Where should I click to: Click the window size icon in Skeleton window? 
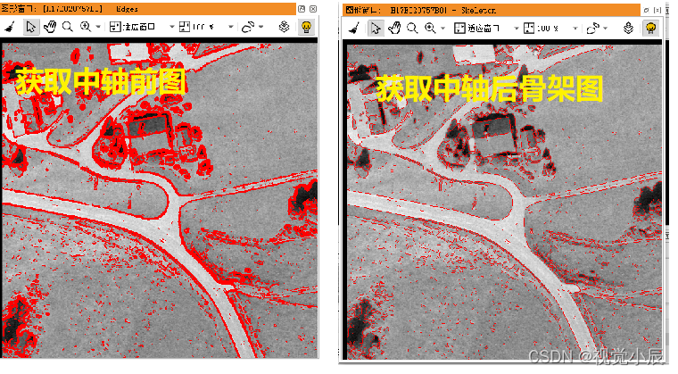(x=529, y=29)
